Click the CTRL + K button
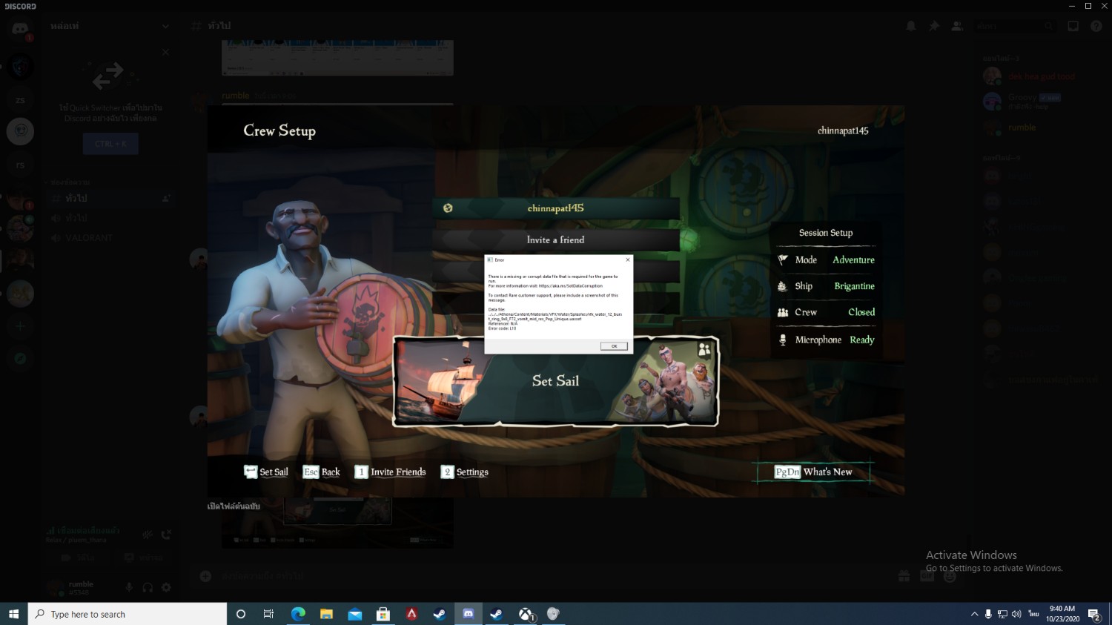The width and height of the screenshot is (1112, 625). click(110, 144)
